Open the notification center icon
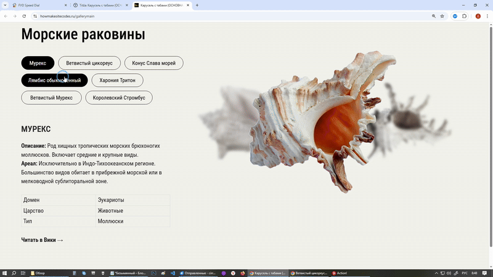The height and width of the screenshot is (277, 493). click(484, 273)
